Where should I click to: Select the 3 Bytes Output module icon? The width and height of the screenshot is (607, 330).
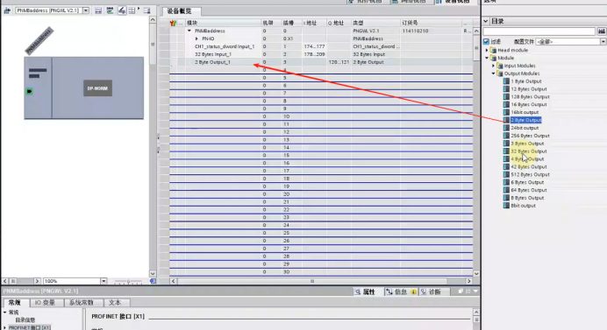tap(506, 144)
